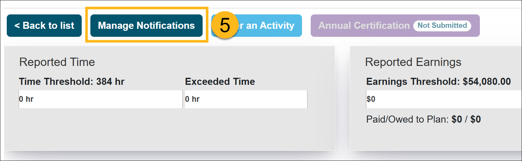
Task: Click the 'Time Threshold: 384 hr' label
Action: [x=71, y=82]
